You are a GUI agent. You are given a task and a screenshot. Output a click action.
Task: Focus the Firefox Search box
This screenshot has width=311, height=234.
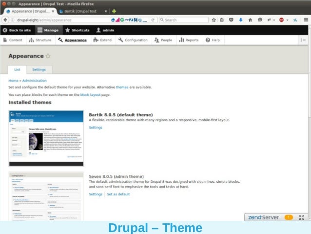(184, 20)
